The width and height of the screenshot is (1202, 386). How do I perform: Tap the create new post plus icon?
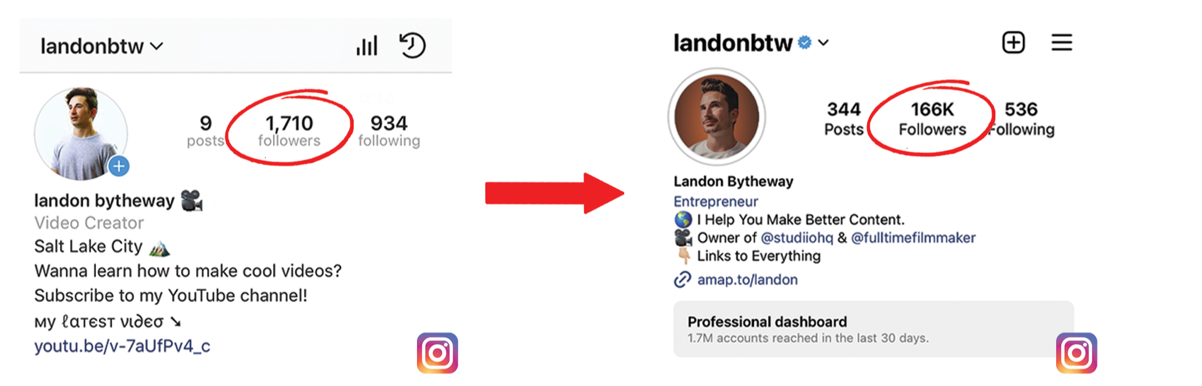pos(1014,43)
